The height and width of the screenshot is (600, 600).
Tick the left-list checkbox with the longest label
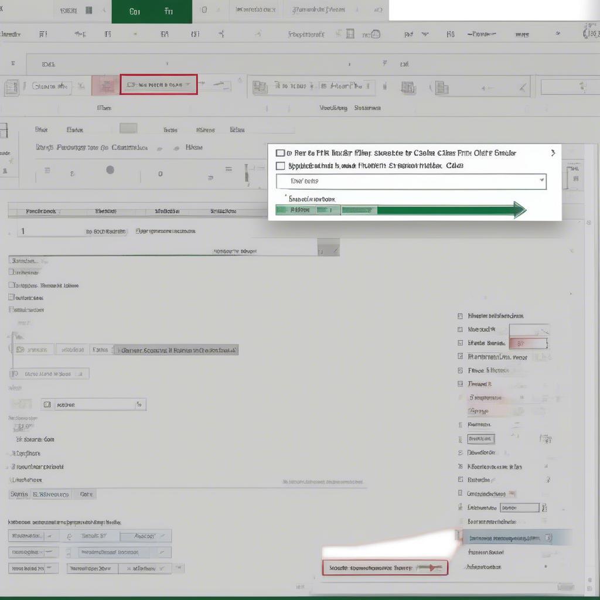(x=12, y=285)
